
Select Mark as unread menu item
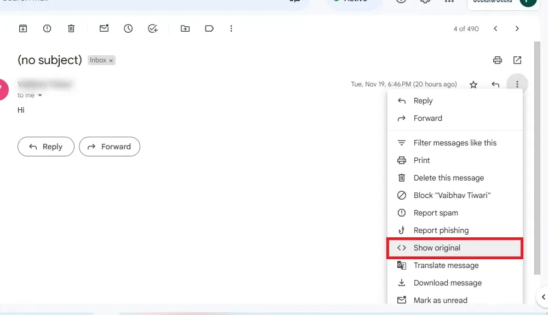coord(455,299)
